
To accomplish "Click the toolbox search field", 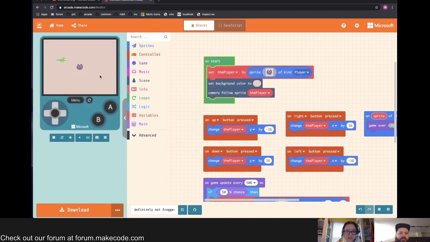I will 146,37.
